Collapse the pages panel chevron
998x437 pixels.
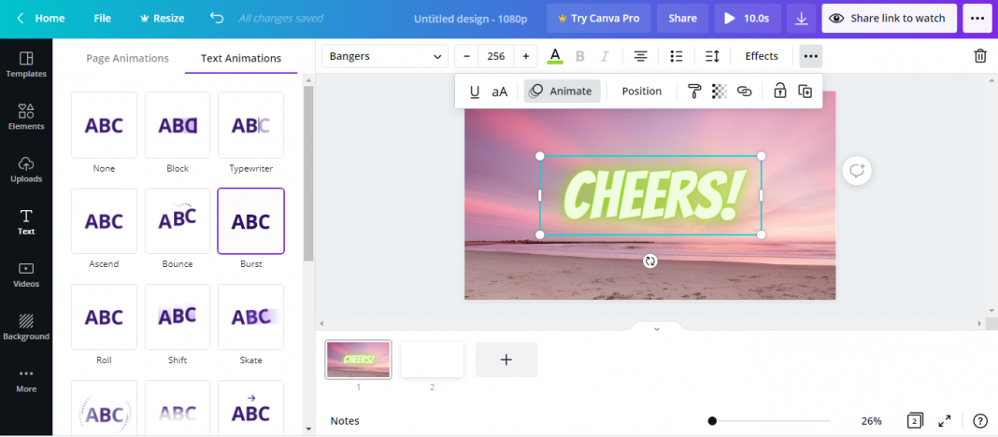click(x=656, y=329)
